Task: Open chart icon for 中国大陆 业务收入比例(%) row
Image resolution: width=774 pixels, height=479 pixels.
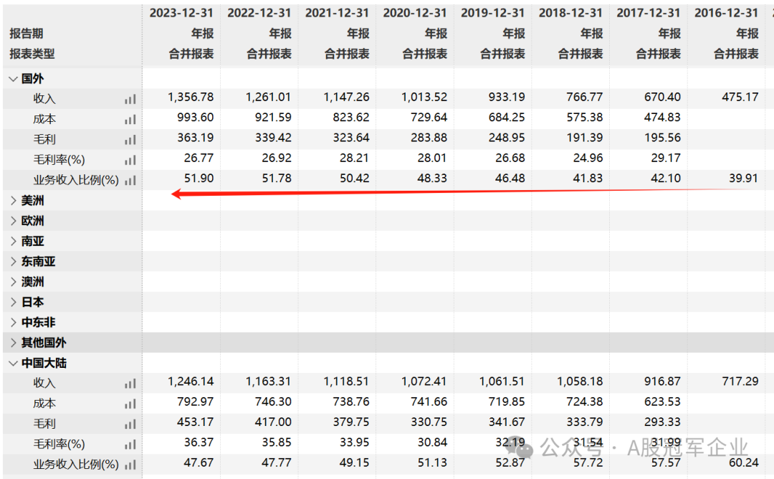Action: (x=130, y=465)
